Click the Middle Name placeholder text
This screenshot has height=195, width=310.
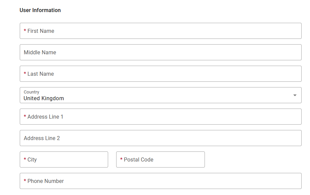(x=40, y=52)
